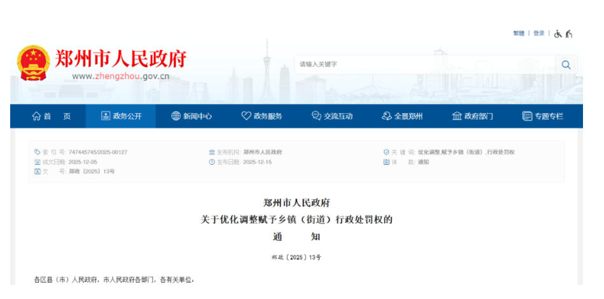
Task: Click the list icon beside 专题专栏
Action: tap(527, 116)
